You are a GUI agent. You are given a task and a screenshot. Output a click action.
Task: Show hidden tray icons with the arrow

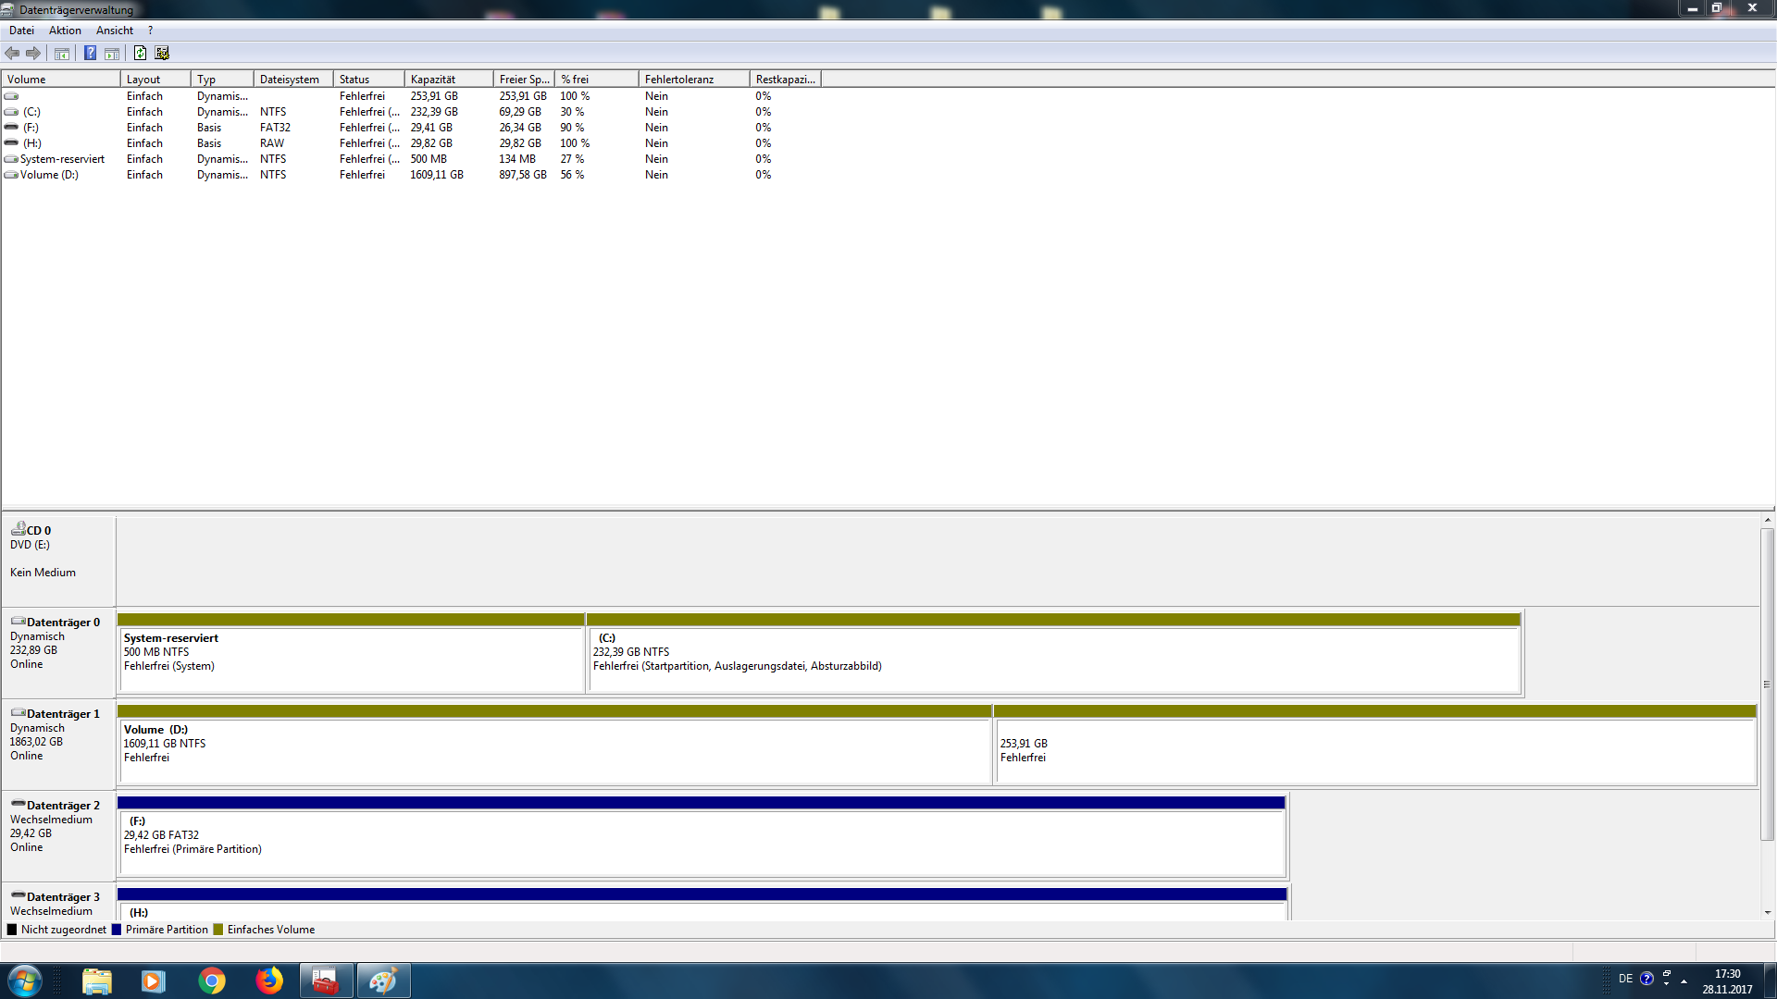click(x=1684, y=980)
